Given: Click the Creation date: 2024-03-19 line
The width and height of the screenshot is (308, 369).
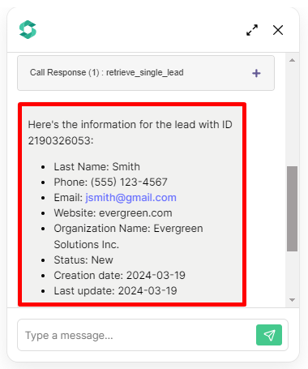Looking at the screenshot, I should pos(119,276).
